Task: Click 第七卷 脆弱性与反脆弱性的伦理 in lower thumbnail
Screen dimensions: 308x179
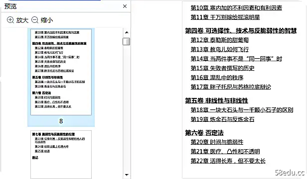Action: tap(53, 134)
